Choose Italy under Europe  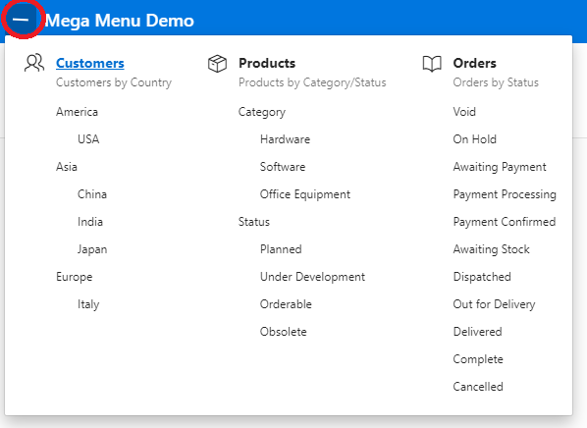(x=88, y=304)
